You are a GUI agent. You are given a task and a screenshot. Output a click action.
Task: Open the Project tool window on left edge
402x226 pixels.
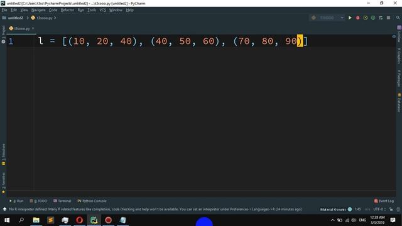[x=3, y=35]
